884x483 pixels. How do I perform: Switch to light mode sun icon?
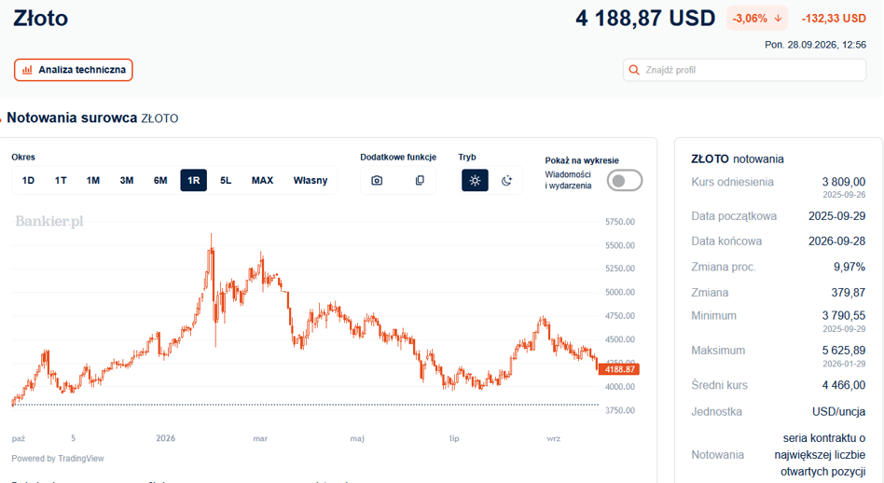pyautogui.click(x=475, y=180)
